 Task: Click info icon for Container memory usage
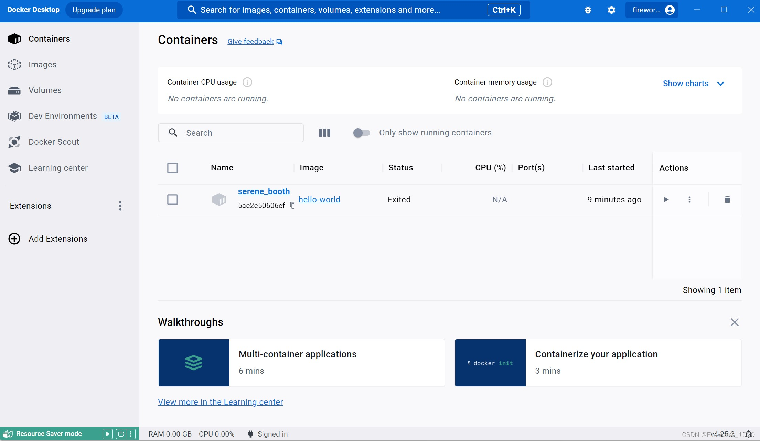coord(547,82)
